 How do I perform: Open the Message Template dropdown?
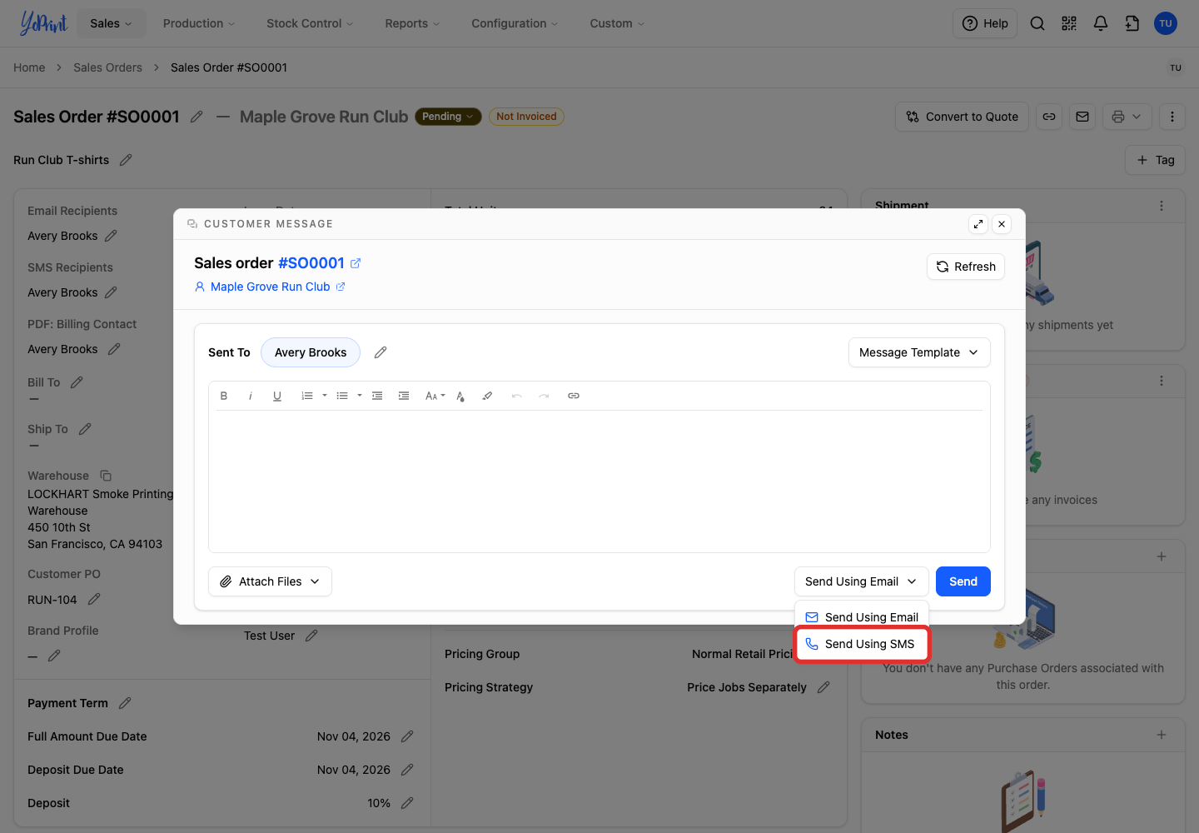coord(919,352)
